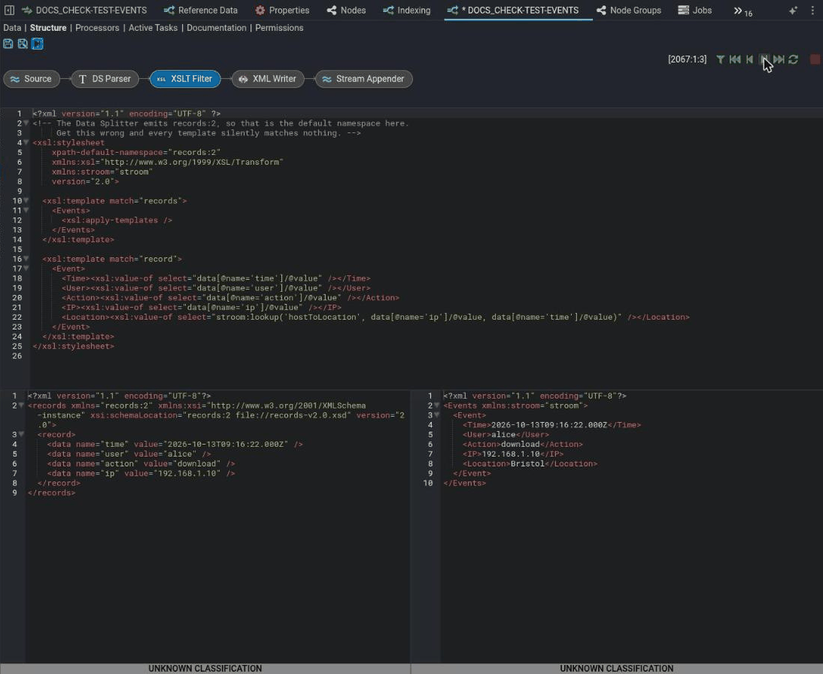The width and height of the screenshot is (823, 674).
Task: Click the Indexing tab pipeline icon
Action: pyautogui.click(x=388, y=11)
